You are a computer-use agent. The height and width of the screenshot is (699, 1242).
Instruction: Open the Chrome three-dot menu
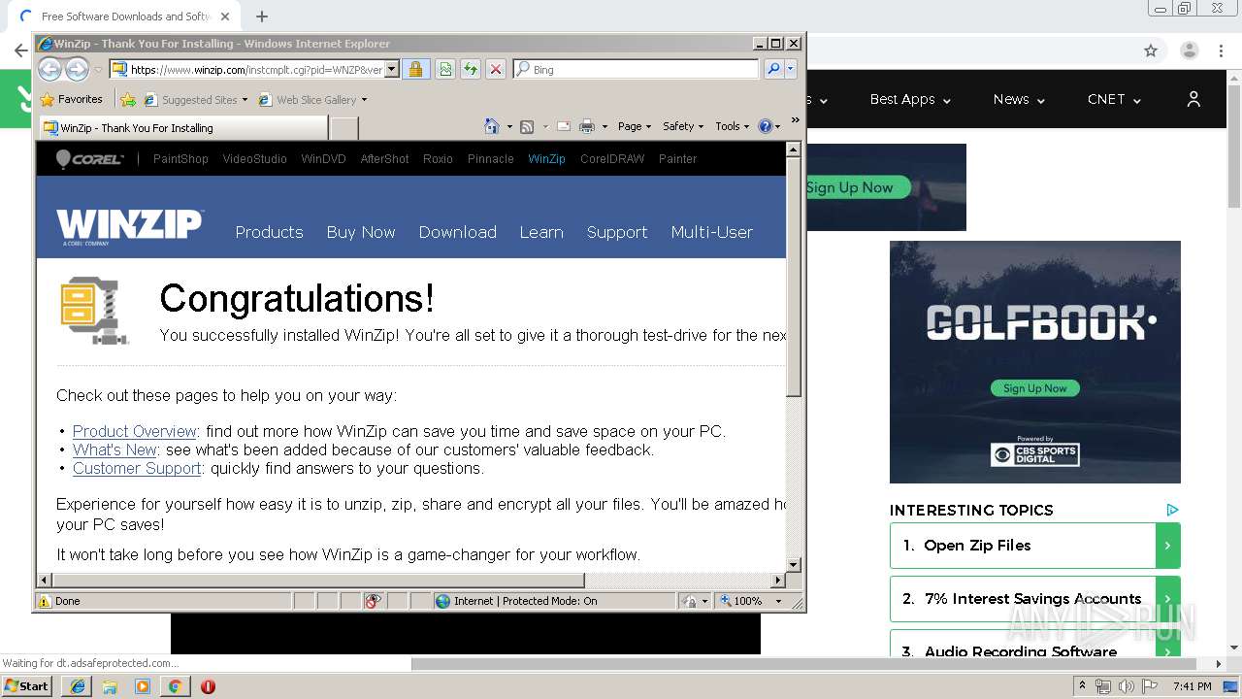click(1222, 50)
